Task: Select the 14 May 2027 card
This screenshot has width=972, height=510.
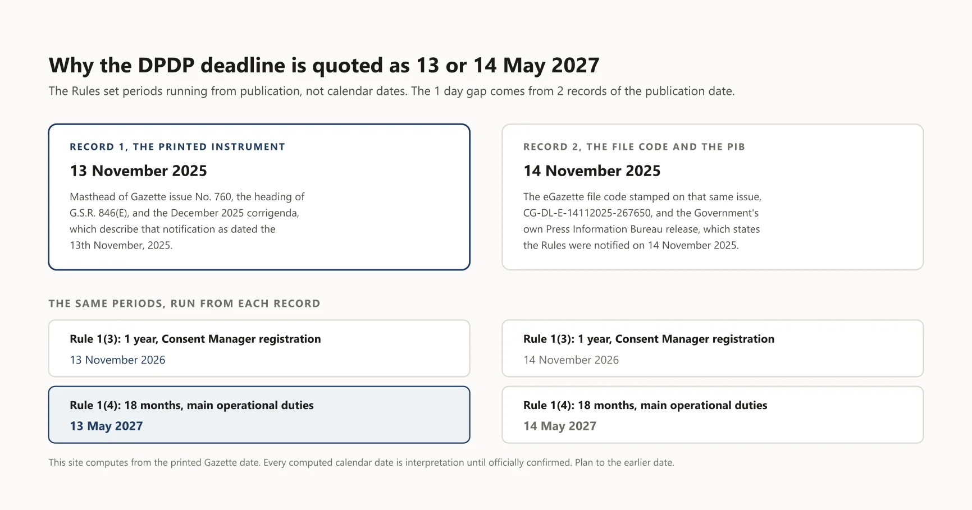Action: click(713, 415)
